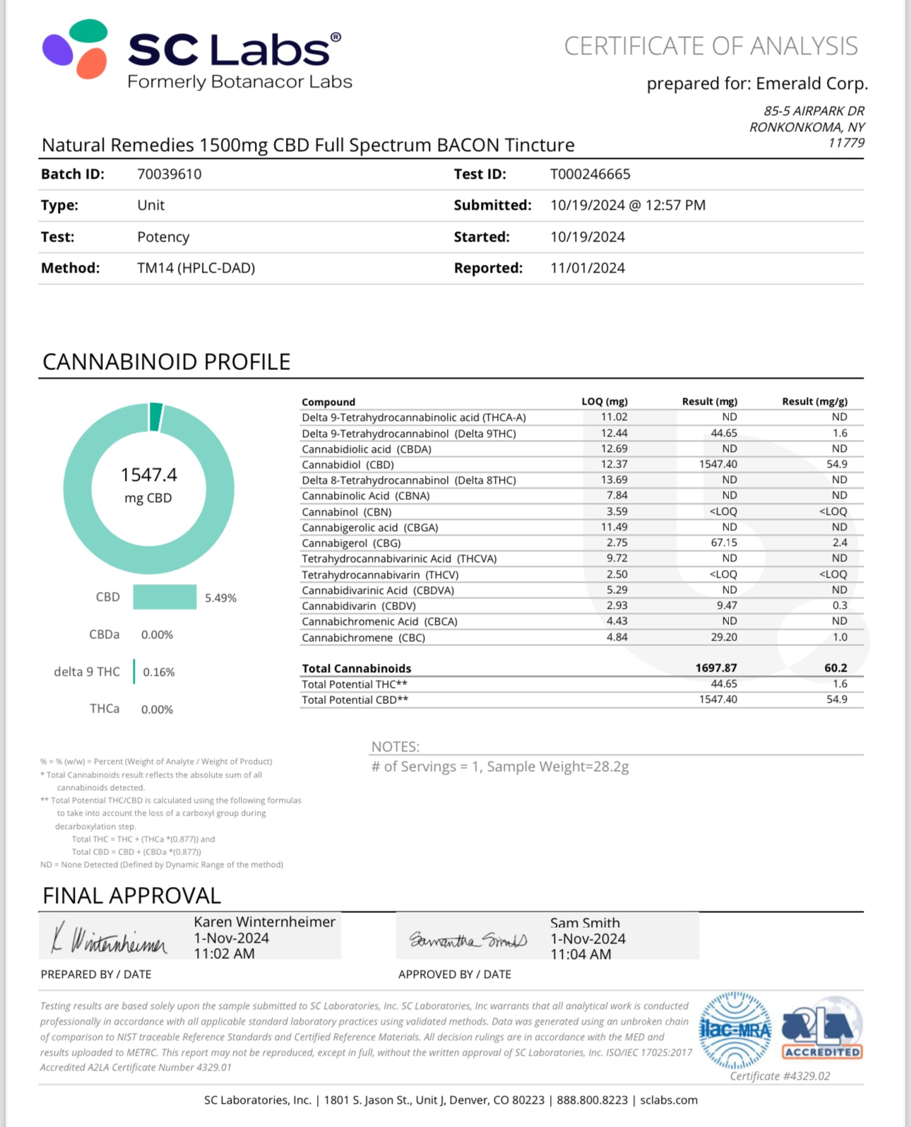Select the Cannabidiol (CBD) table row
The height and width of the screenshot is (1127, 911).
[580, 465]
